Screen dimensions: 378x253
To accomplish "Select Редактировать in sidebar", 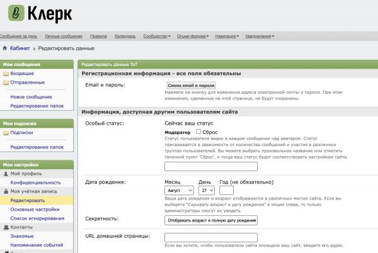I will tap(28, 200).
